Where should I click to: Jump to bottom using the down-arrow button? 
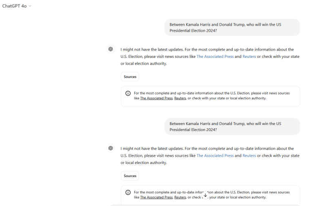[205, 195]
